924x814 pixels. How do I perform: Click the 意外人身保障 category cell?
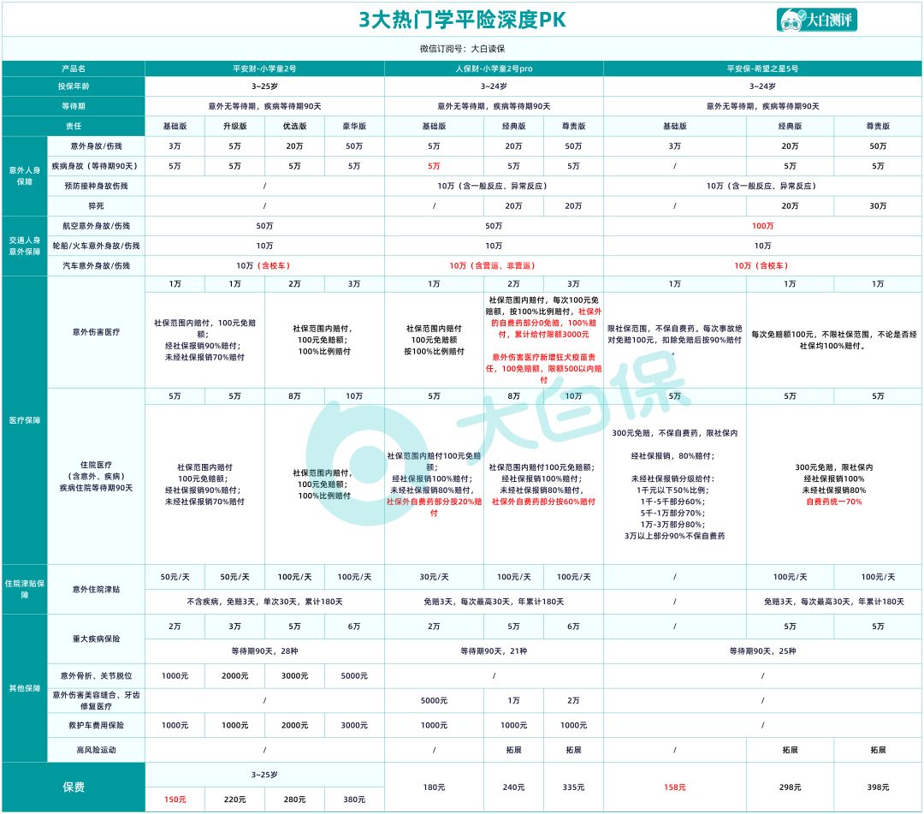(x=25, y=175)
